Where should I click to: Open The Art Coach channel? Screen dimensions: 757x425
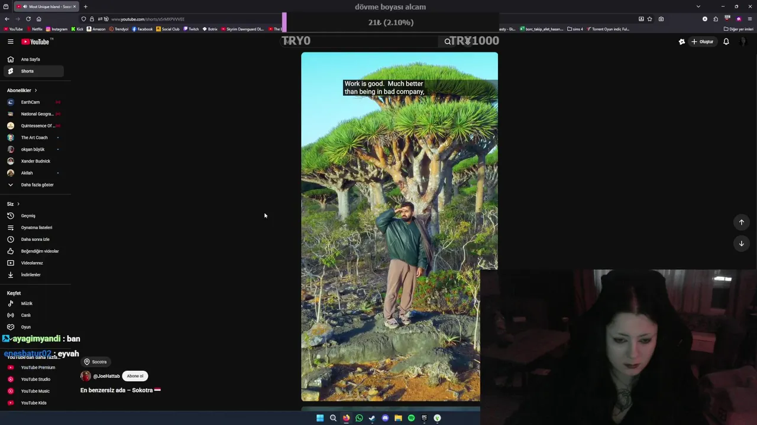[33, 138]
